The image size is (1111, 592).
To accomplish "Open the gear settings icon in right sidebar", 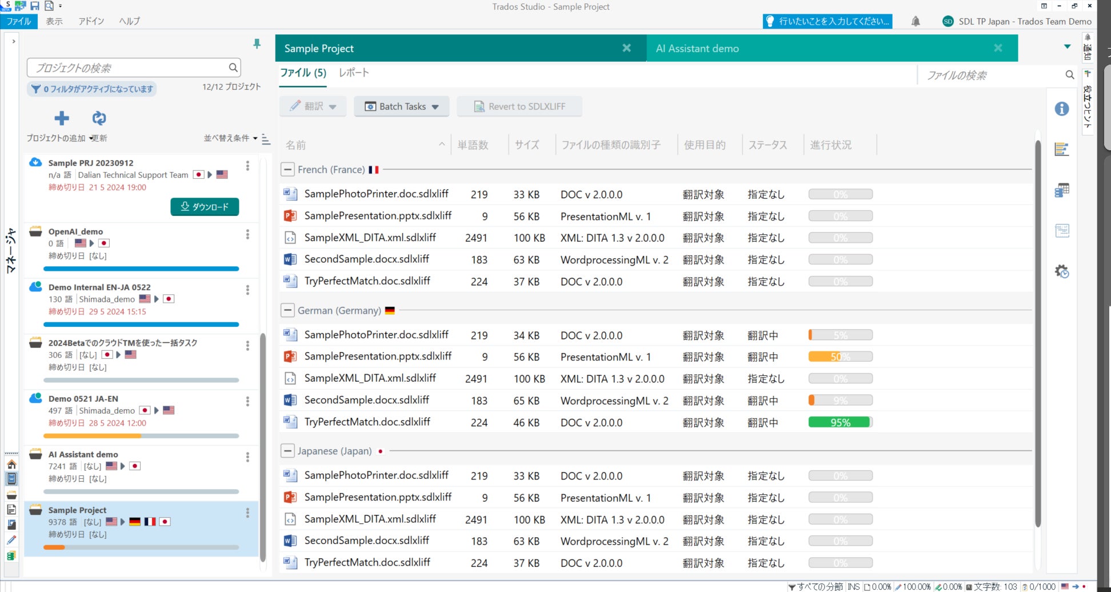I will (1061, 271).
